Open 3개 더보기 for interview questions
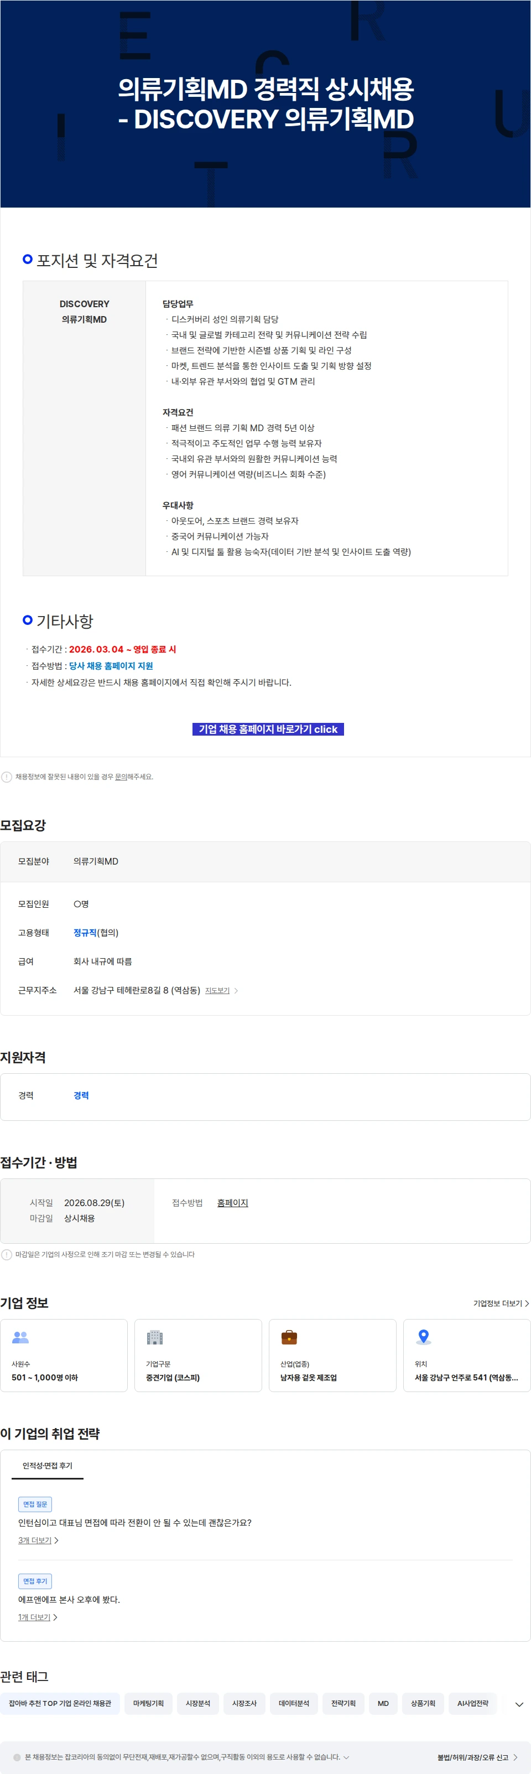 pos(39,1540)
